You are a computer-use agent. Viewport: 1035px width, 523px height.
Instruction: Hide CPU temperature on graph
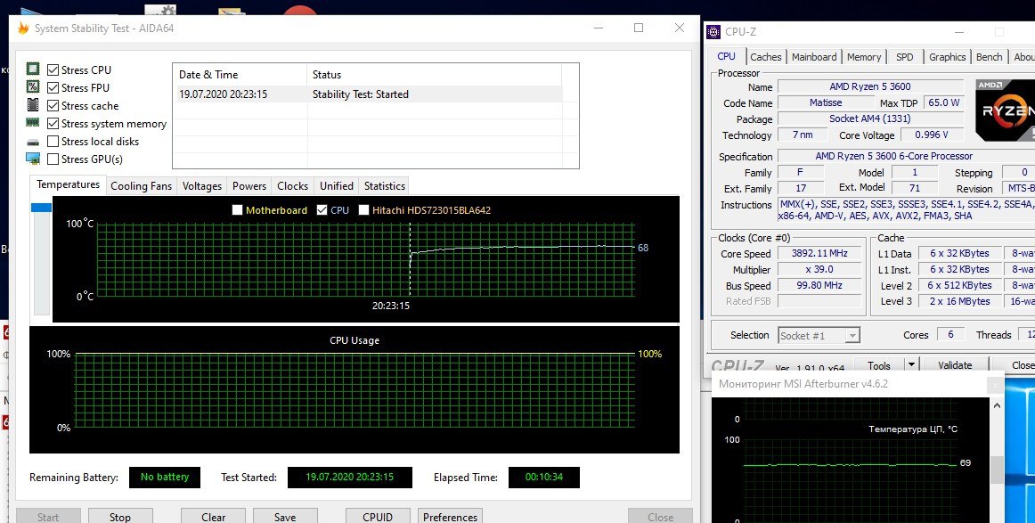322,210
